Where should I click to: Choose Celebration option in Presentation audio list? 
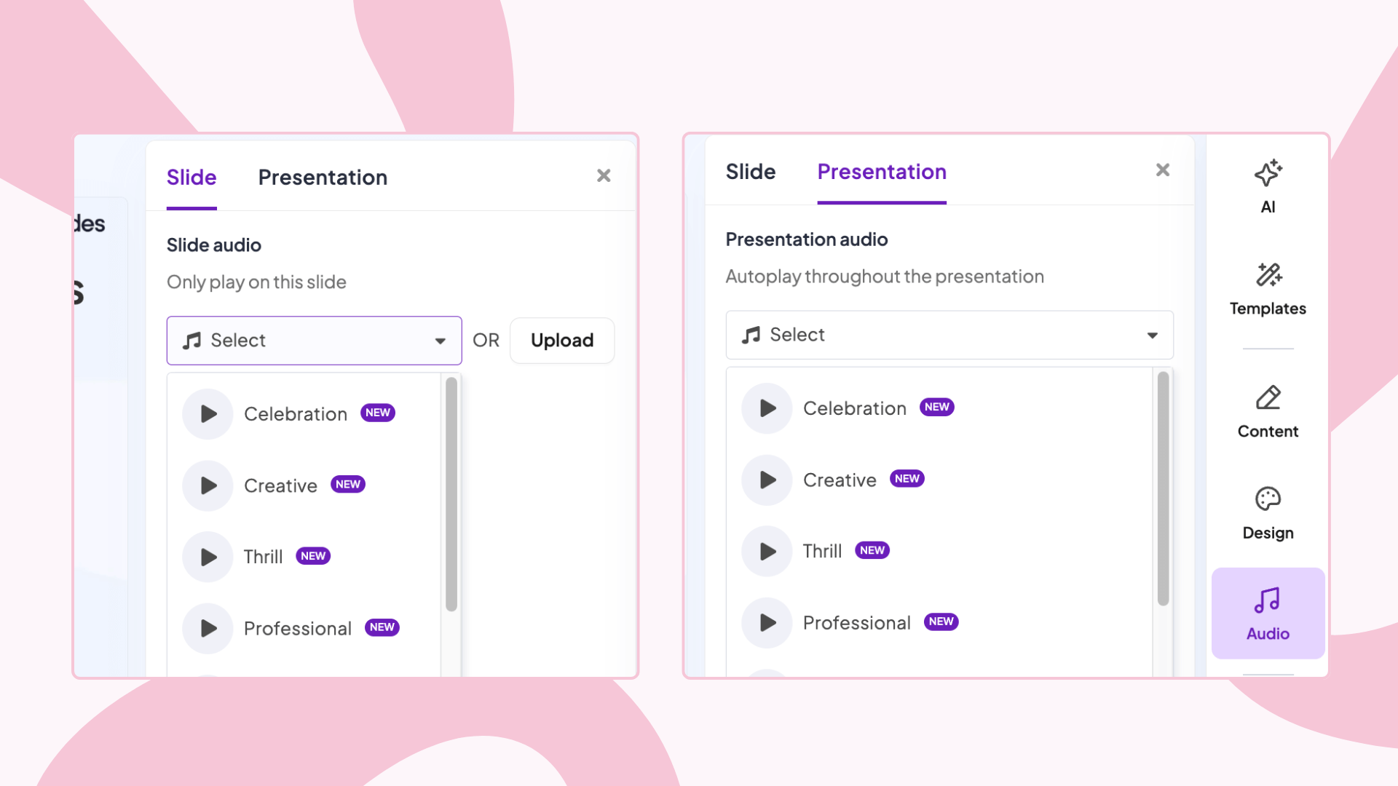click(x=854, y=408)
